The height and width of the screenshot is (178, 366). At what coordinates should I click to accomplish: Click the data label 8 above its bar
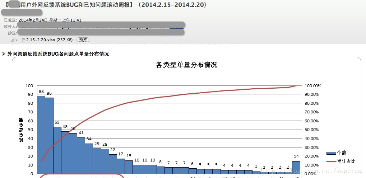pos(160,162)
